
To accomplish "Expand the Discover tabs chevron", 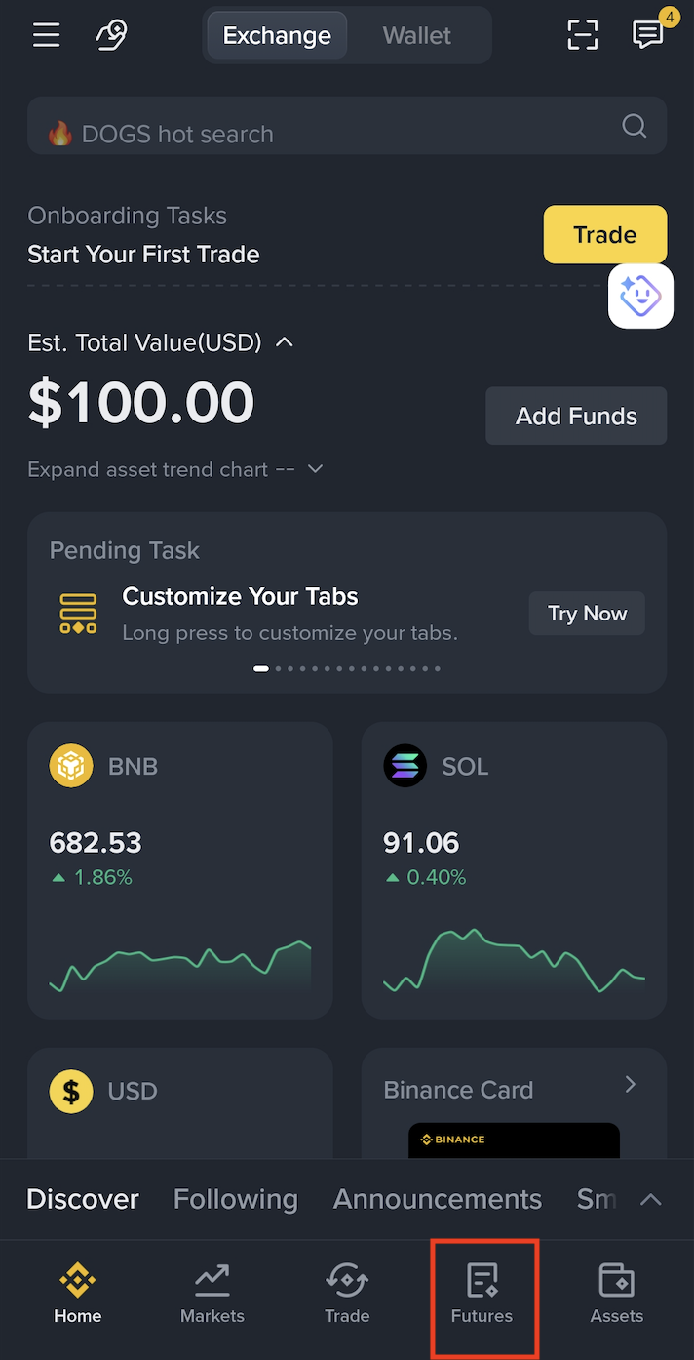I will 650,1200.
